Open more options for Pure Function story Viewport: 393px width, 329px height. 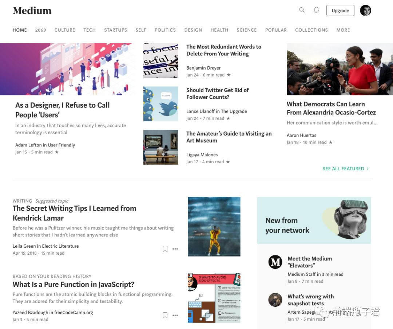point(175,315)
